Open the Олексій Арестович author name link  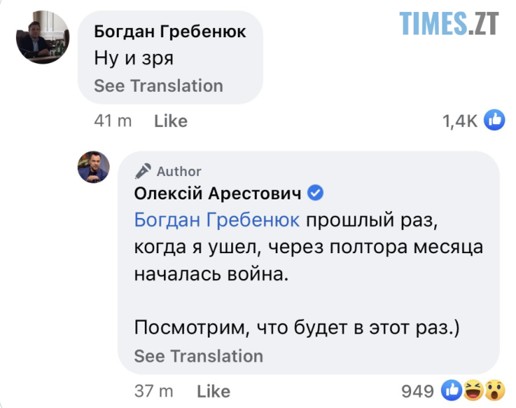tap(218, 193)
